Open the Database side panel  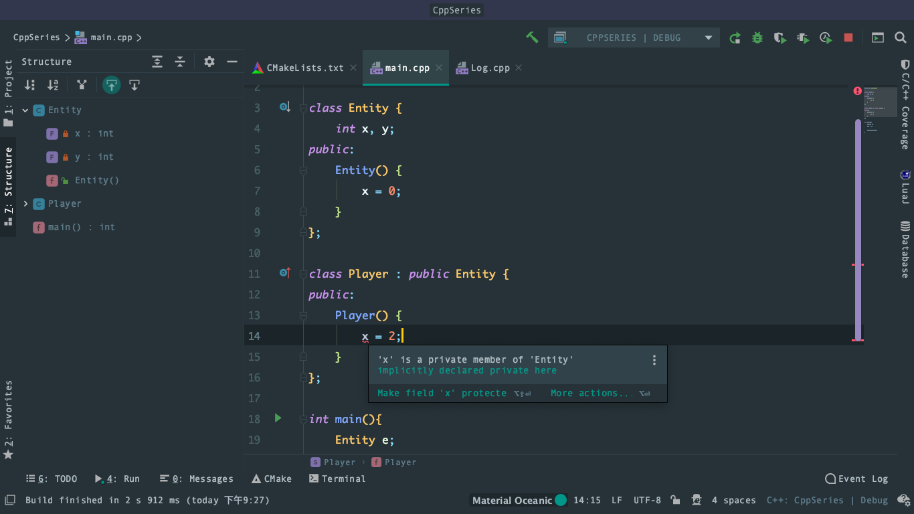click(905, 249)
